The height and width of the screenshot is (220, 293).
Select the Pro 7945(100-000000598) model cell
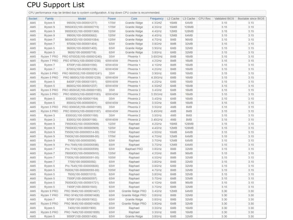pyautogui.click(x=82, y=145)
